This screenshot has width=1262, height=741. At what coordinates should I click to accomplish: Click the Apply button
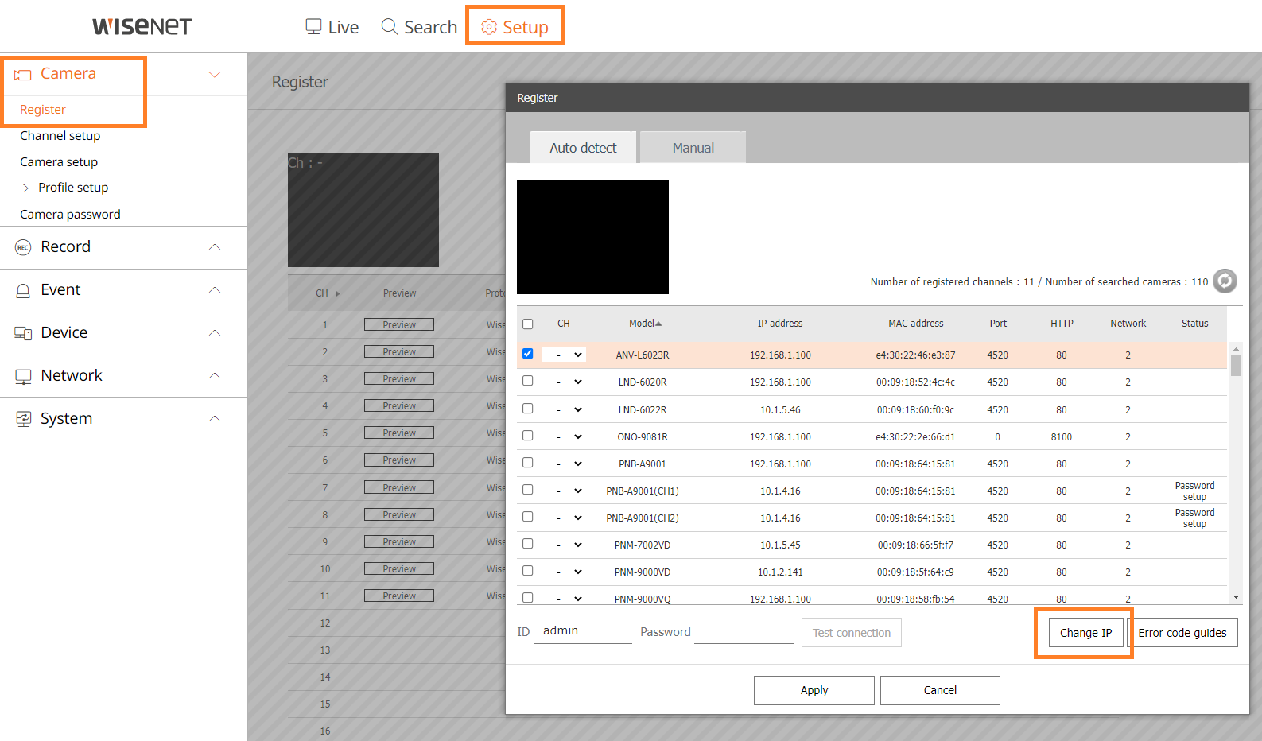[x=814, y=690]
